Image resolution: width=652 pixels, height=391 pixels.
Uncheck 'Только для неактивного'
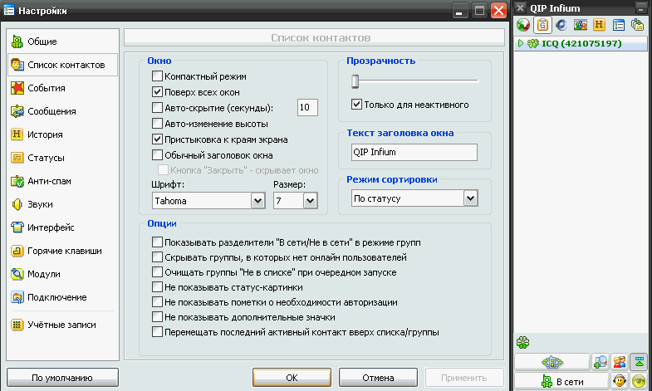(x=356, y=105)
